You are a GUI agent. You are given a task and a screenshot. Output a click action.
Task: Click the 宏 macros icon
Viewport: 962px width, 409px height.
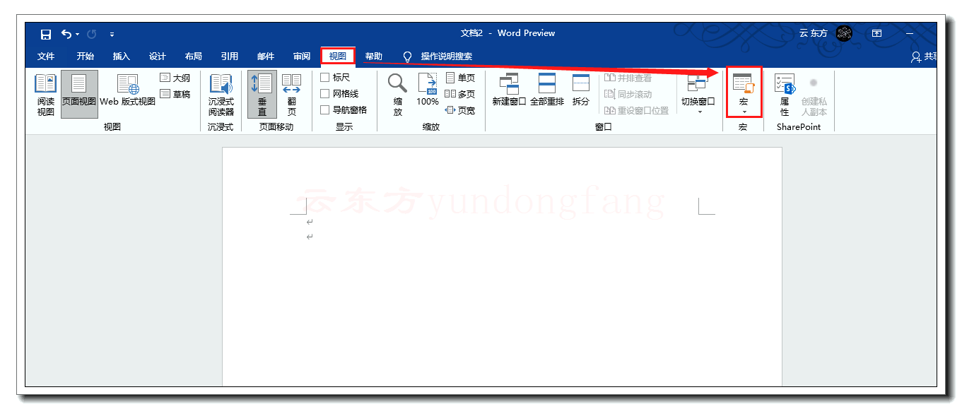(744, 83)
